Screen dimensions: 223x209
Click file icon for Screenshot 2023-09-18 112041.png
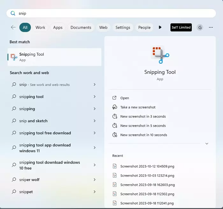(x=115, y=203)
